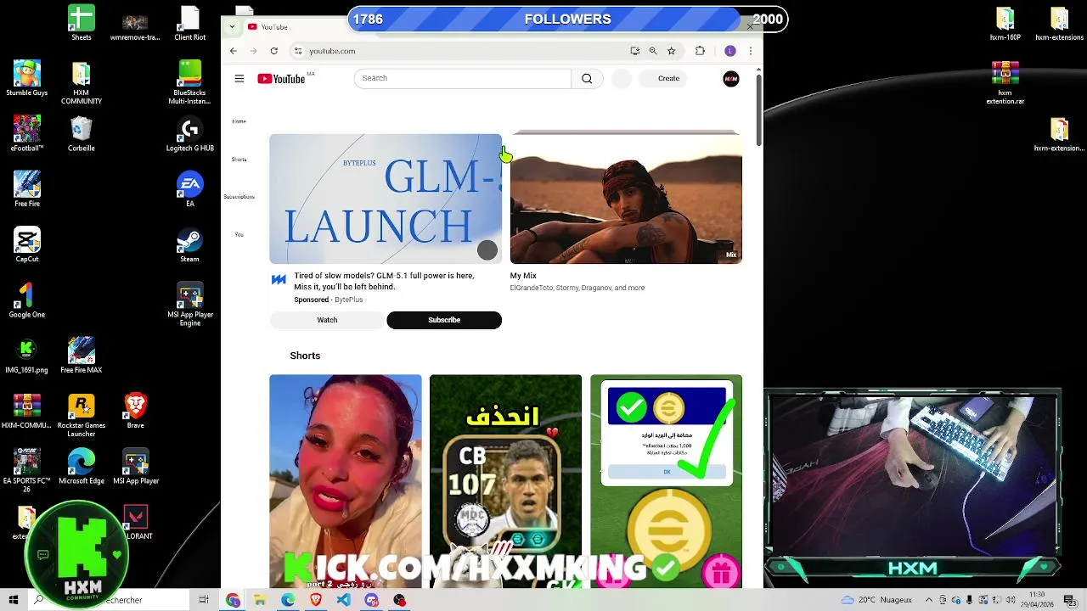1087x611 pixels.
Task: Select the EA desktop app icon
Action: coord(190,189)
